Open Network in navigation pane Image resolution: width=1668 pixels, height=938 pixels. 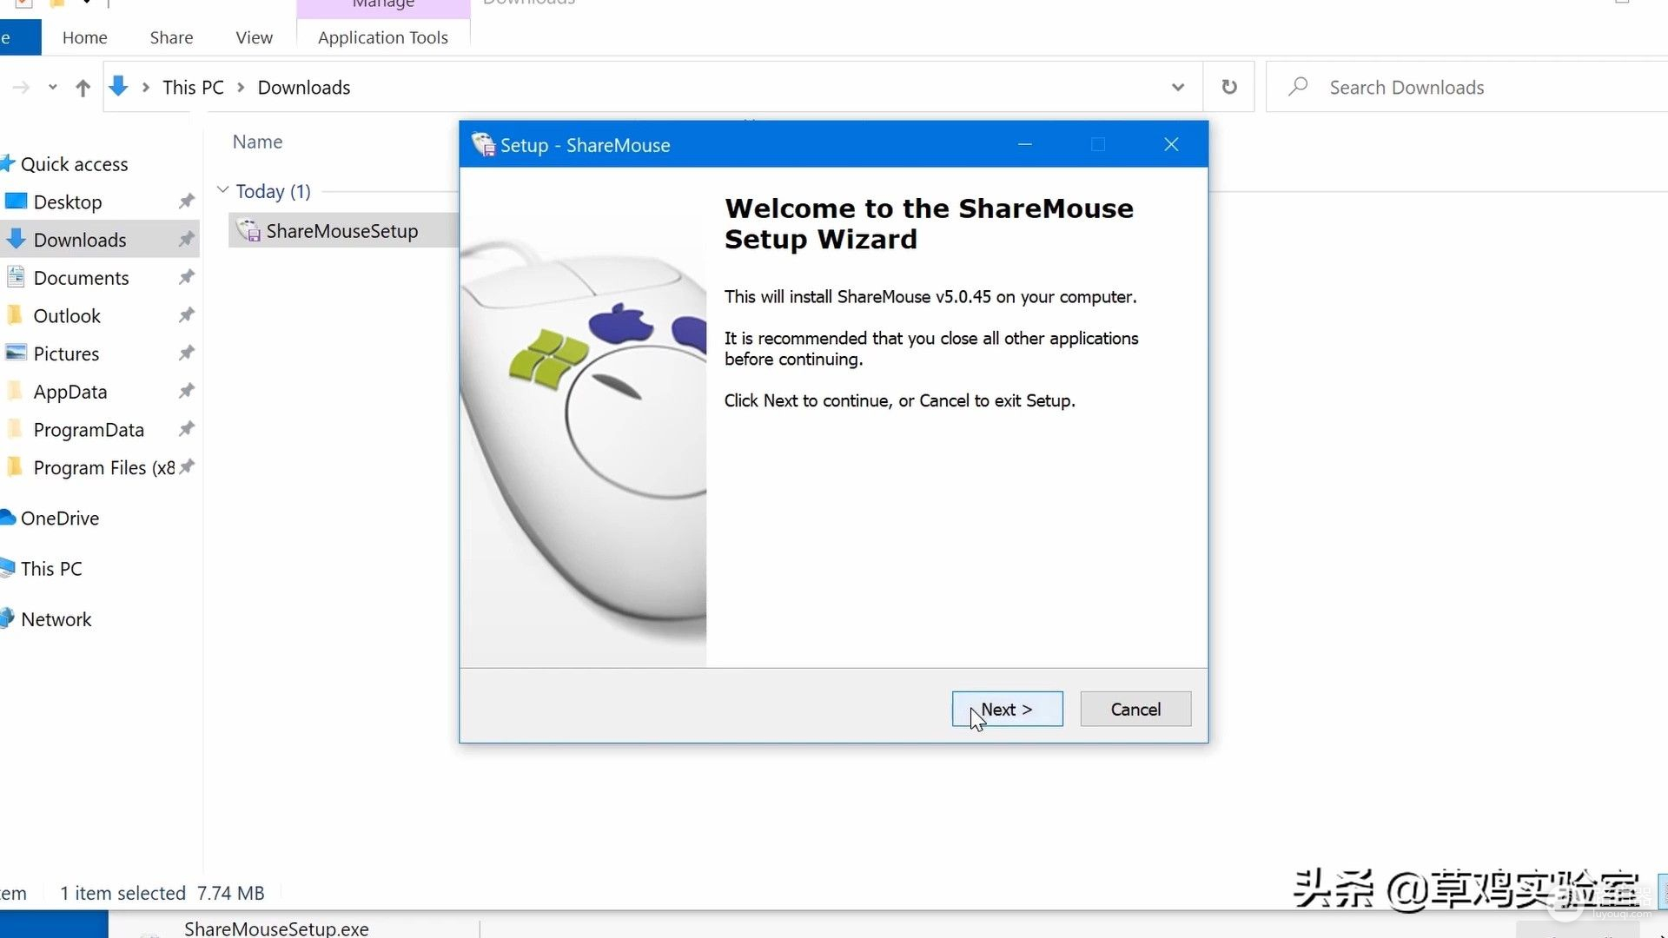click(56, 619)
